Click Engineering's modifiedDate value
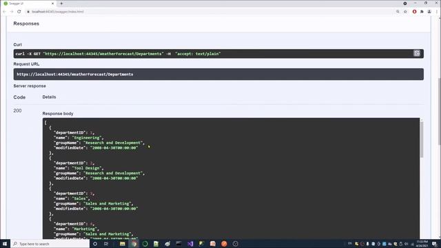The image size is (441, 248). click(114, 148)
